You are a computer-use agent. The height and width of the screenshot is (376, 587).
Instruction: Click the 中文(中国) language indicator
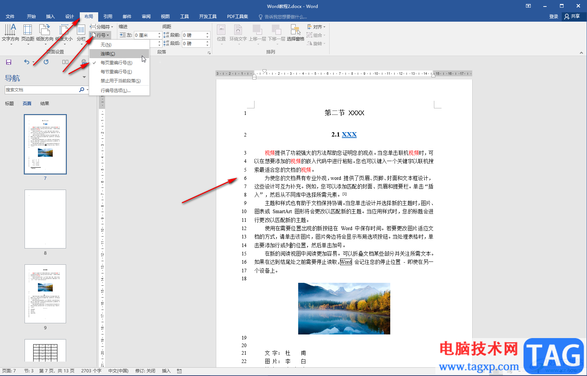[118, 371]
